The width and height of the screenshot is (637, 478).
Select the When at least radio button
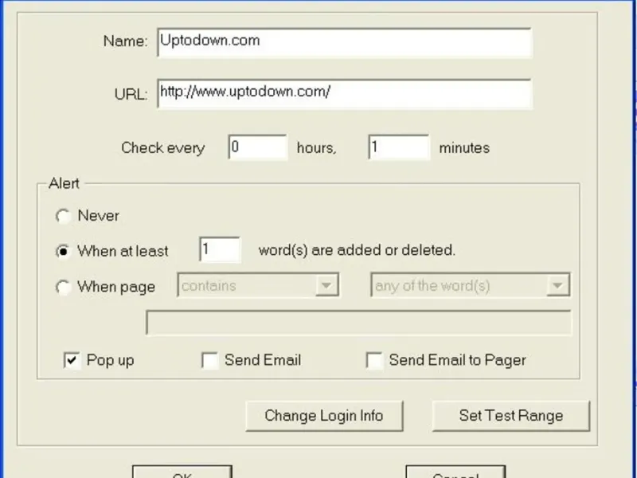click(63, 251)
